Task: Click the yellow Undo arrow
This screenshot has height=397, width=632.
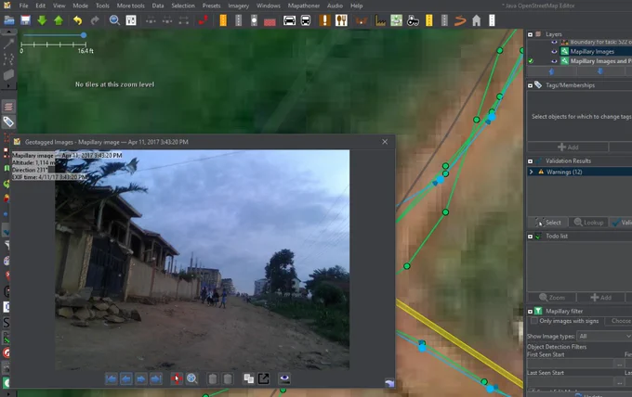Action: [x=77, y=20]
